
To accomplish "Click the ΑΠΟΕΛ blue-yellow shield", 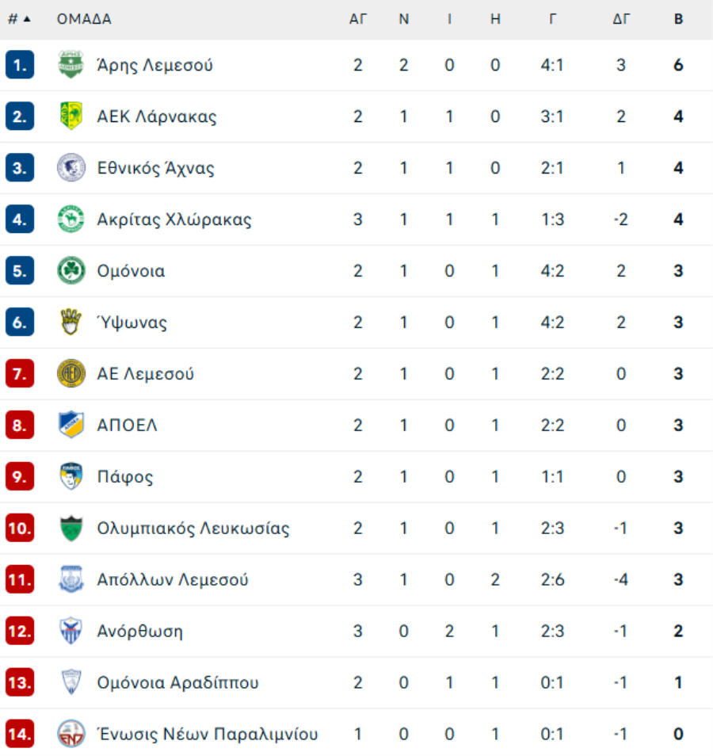I will coord(71,425).
